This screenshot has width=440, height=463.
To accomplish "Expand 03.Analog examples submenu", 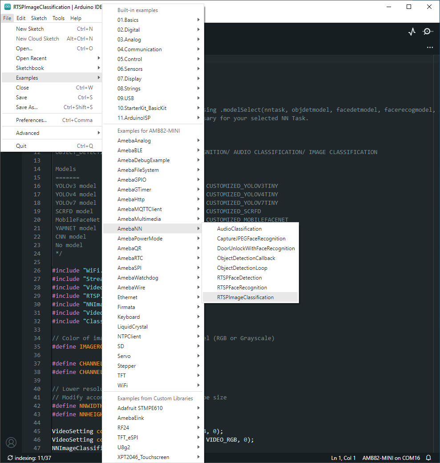I will click(153, 39).
